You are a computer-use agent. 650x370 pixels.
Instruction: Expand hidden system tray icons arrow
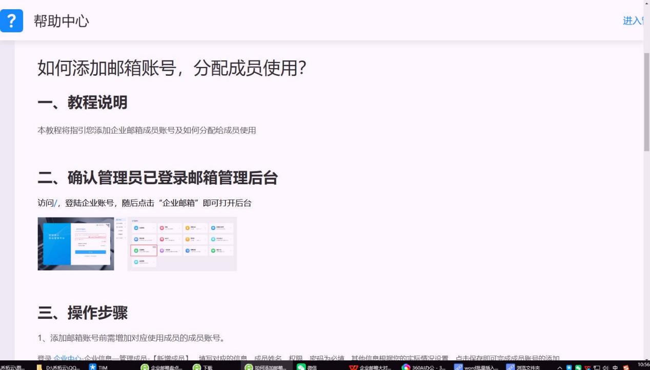click(x=560, y=367)
